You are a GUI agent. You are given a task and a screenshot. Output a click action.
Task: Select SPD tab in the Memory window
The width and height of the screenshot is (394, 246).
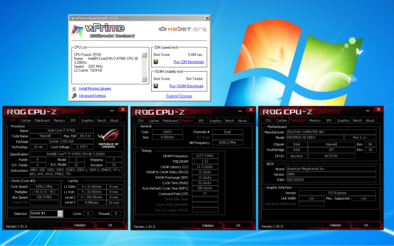(201, 121)
